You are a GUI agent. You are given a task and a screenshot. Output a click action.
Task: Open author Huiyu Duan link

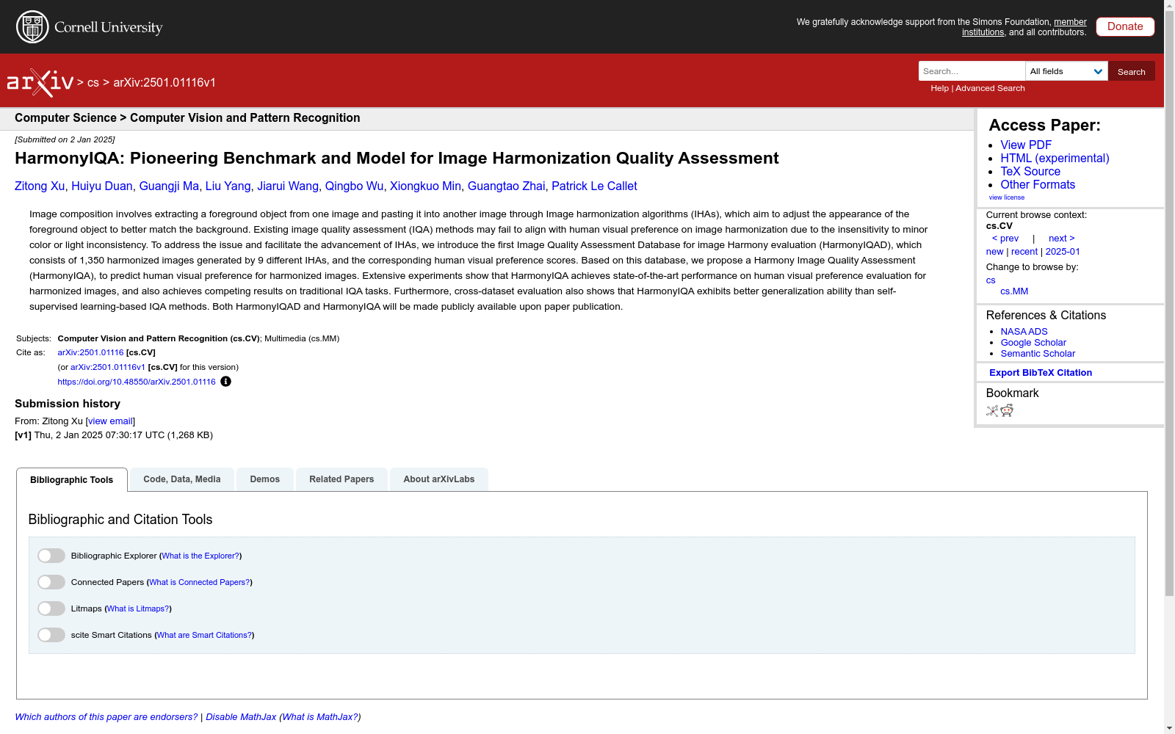coord(102,186)
